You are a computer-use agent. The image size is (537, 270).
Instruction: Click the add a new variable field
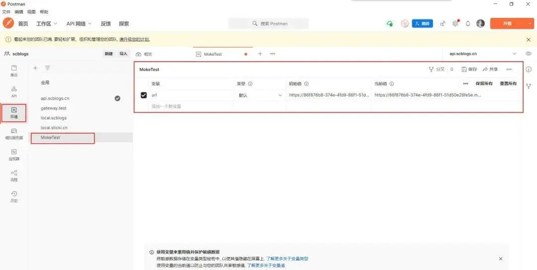point(191,106)
